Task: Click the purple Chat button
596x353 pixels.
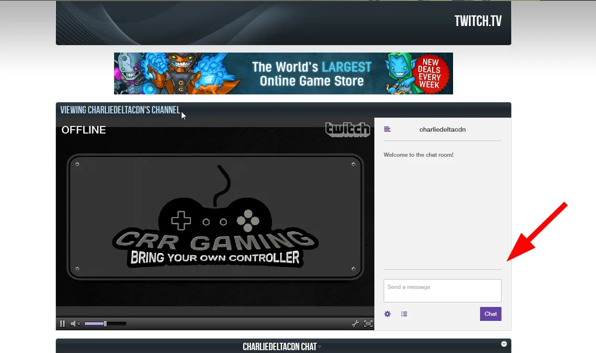Action: click(x=491, y=314)
